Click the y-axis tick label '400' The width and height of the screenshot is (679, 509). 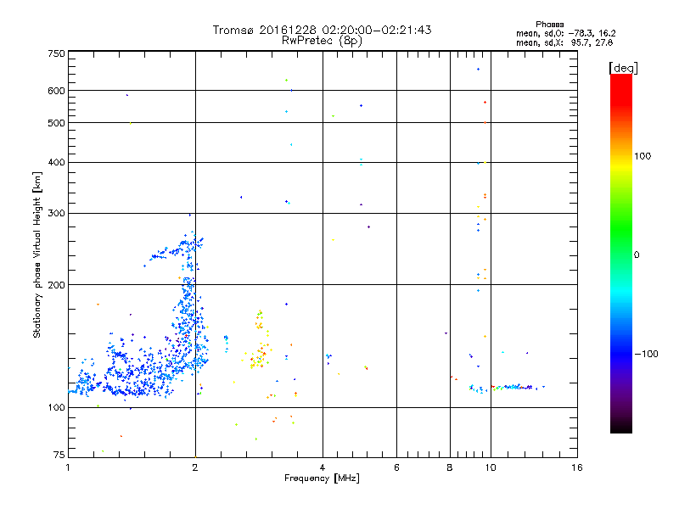pos(56,162)
